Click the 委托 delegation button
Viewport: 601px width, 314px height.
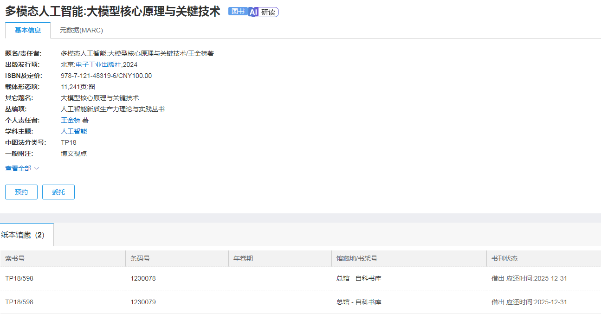pyautogui.click(x=58, y=192)
